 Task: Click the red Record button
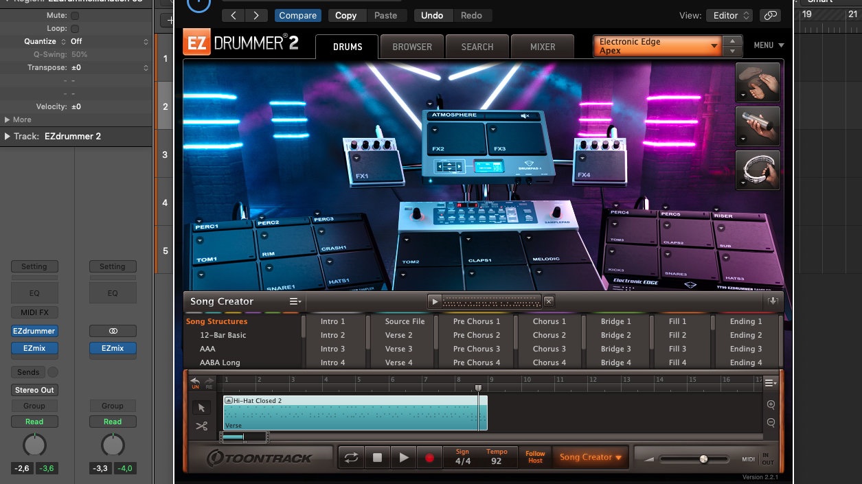429,458
